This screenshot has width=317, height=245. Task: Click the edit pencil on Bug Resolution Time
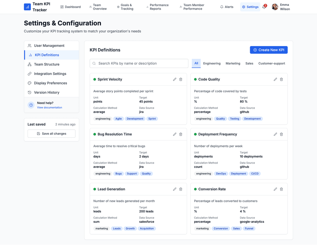coord(175,134)
